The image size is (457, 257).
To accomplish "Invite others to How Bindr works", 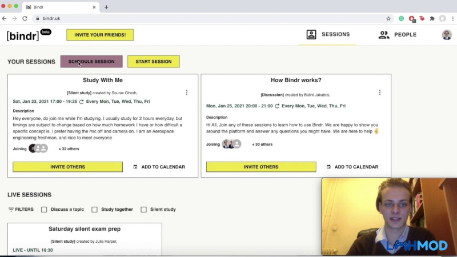I will coord(261,167).
